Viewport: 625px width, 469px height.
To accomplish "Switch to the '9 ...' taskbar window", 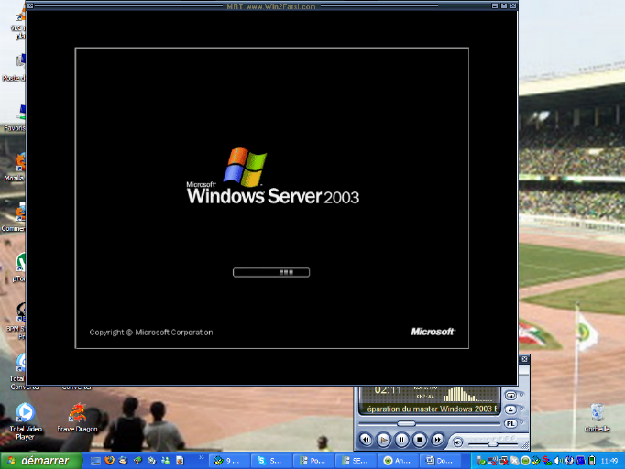I will pyautogui.click(x=228, y=461).
